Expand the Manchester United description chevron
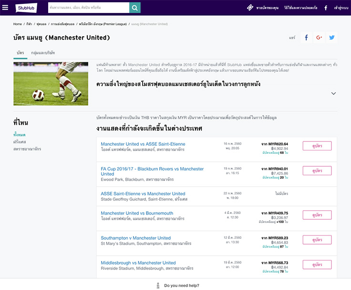This screenshot has height=290, width=351. point(333,93)
